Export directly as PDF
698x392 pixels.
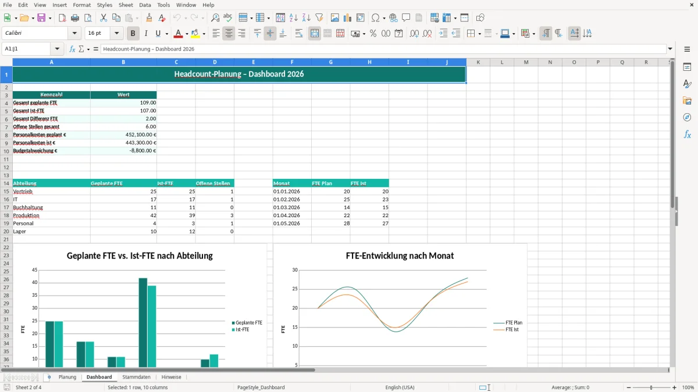(62, 18)
